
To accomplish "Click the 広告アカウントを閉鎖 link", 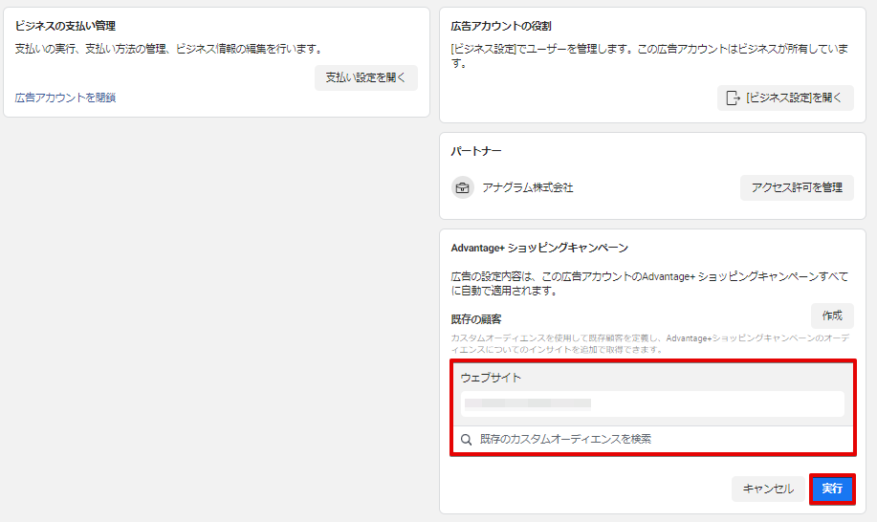I will [65, 98].
